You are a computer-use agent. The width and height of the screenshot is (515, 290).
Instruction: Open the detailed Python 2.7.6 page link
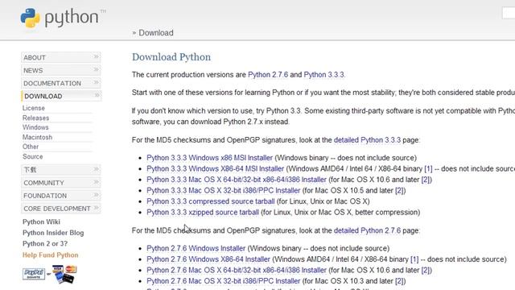pyautogui.click(x=367, y=230)
